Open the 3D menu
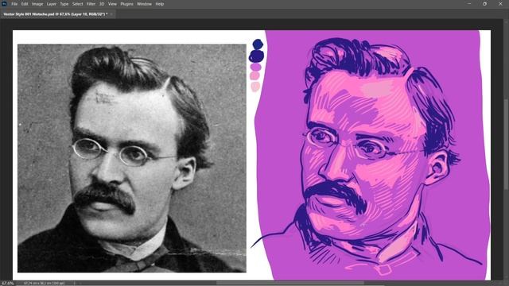Screen dimensions: 509x286 pos(102,4)
